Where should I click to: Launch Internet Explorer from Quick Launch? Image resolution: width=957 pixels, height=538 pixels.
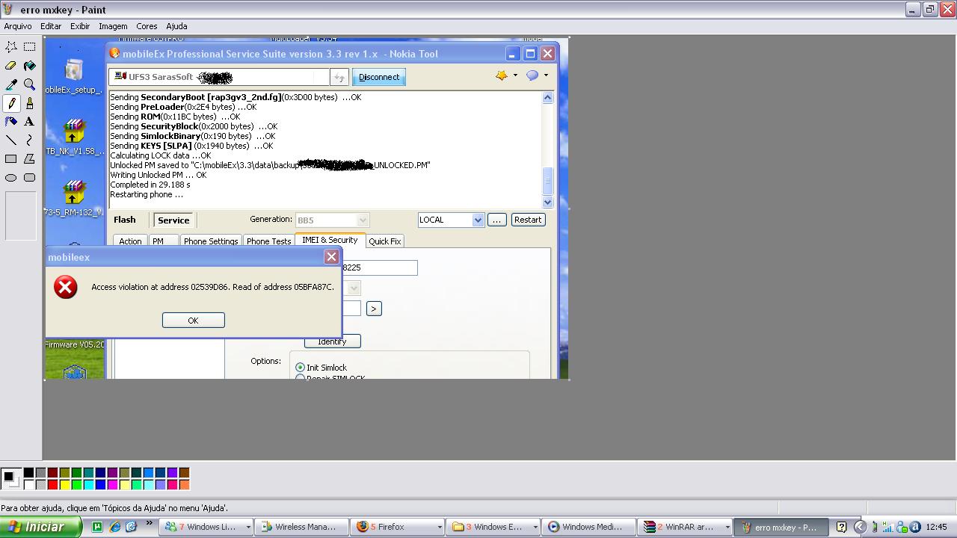114,527
